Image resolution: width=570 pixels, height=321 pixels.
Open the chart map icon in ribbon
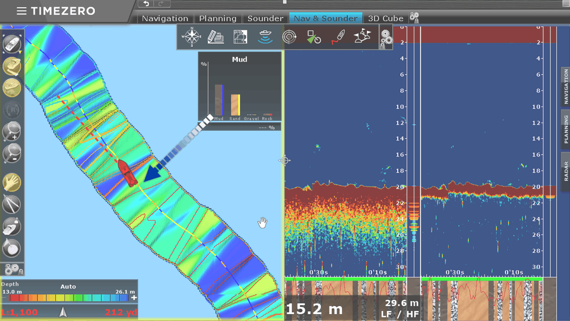[240, 37]
